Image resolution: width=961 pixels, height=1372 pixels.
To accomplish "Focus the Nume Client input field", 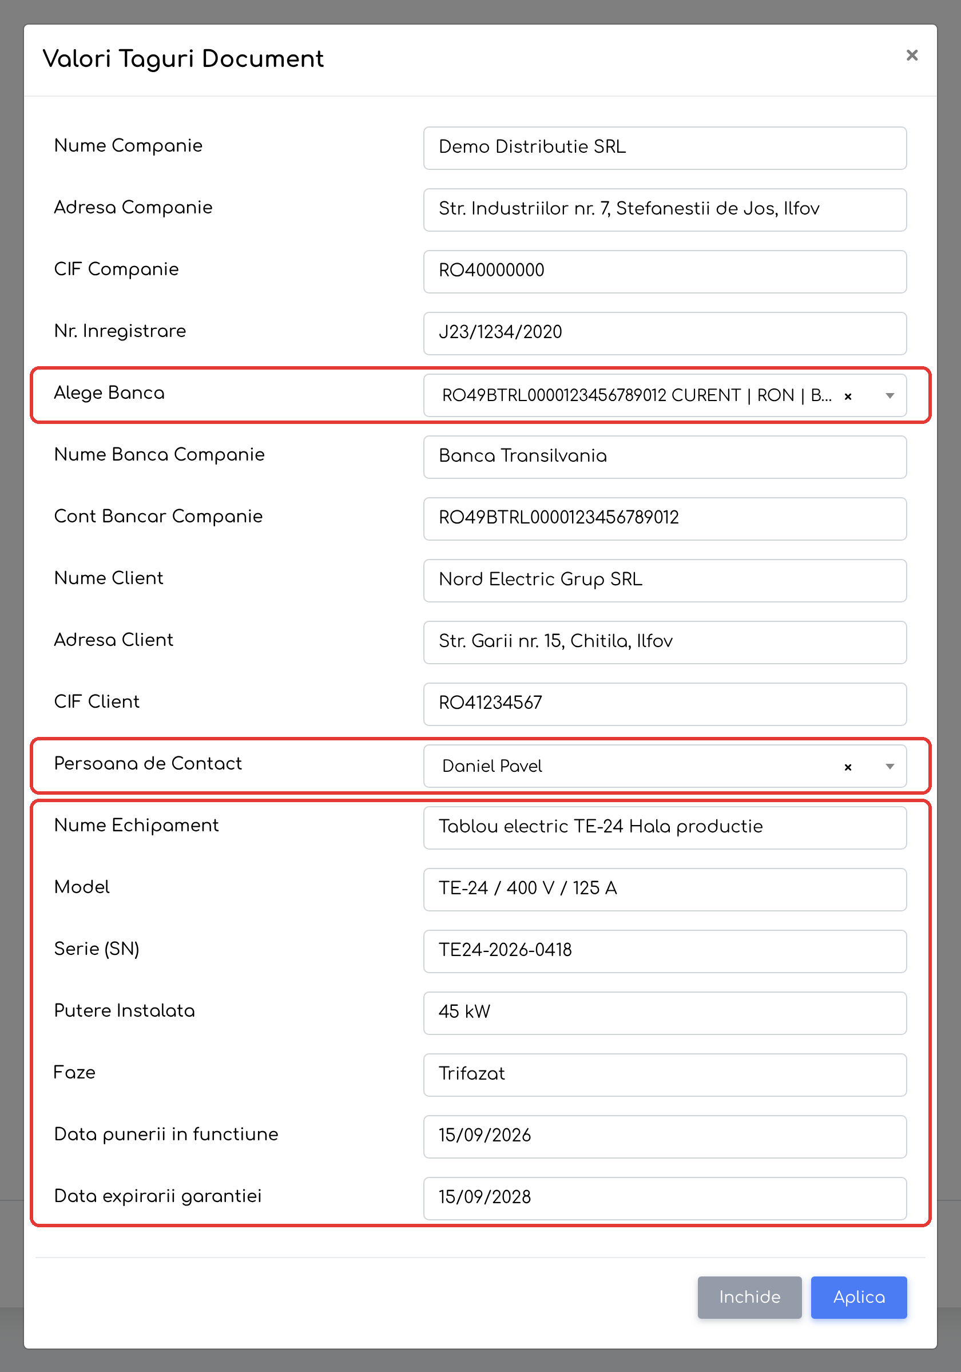I will click(x=665, y=580).
